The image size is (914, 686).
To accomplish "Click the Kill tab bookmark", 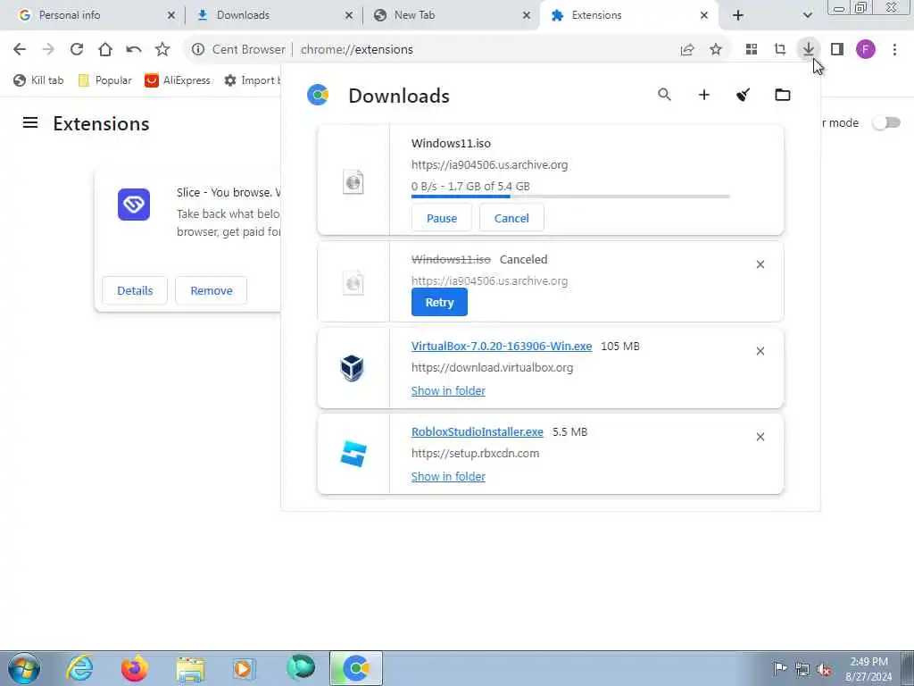I will click(x=38, y=80).
